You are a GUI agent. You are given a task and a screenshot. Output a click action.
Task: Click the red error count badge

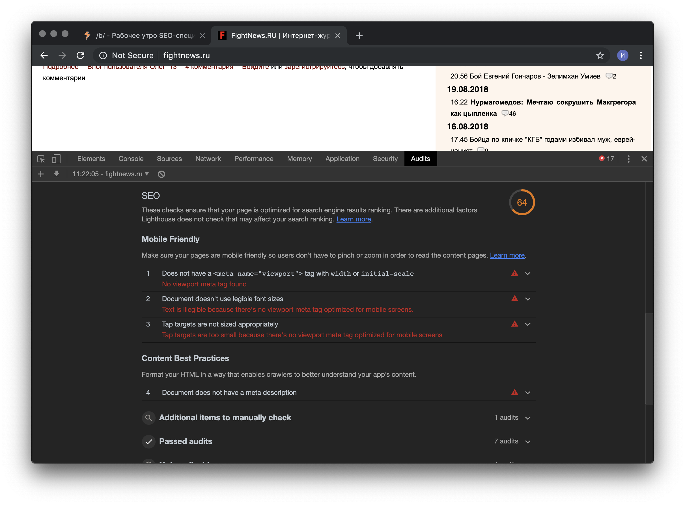tap(606, 159)
